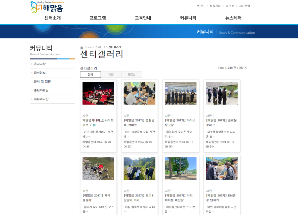298x215 pixels.
Task: Open post title [해맑음 203기] EM흙공 던지기
Action: (221, 198)
